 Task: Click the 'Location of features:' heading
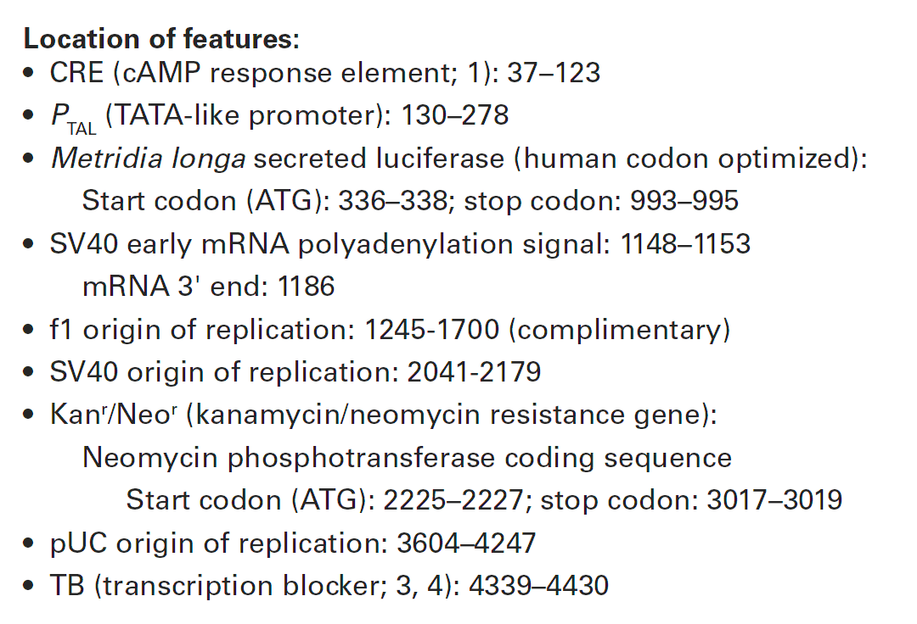point(161,38)
